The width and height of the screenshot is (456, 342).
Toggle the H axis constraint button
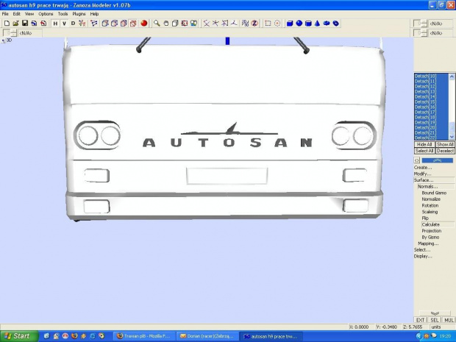[55, 23]
